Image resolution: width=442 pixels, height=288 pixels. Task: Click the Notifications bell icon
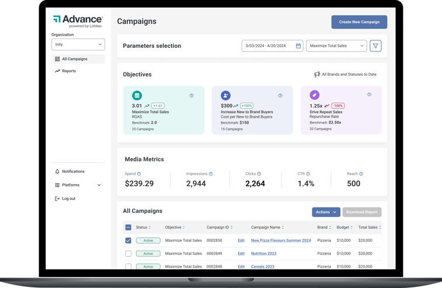57,171
